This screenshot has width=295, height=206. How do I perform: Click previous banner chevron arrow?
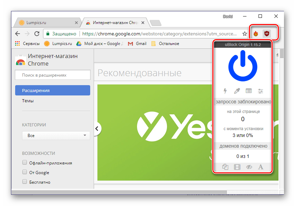(97, 128)
